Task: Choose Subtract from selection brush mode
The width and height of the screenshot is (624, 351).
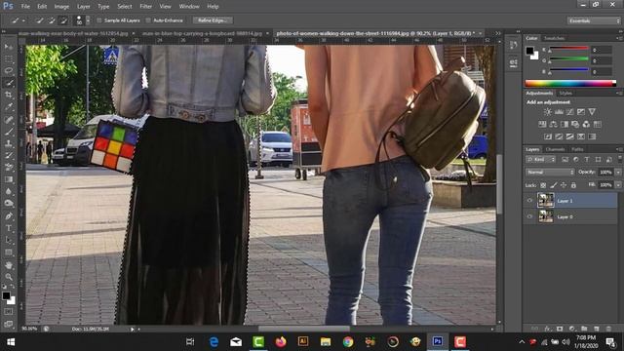Action: click(x=62, y=20)
